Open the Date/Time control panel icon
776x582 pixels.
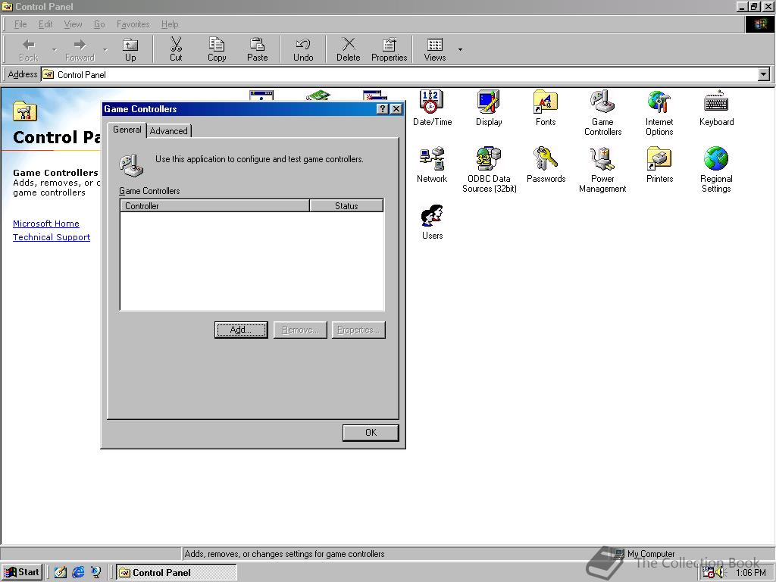pos(431,108)
